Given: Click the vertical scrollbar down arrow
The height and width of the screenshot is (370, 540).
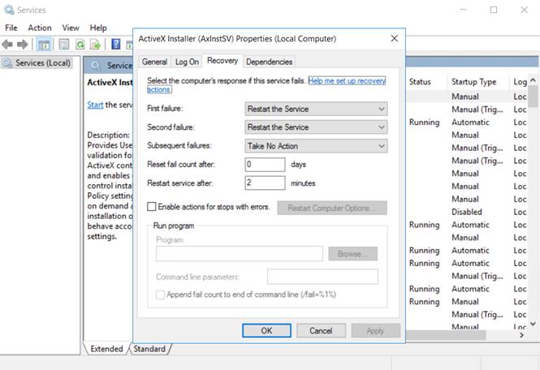Looking at the screenshot, I should coord(533,324).
